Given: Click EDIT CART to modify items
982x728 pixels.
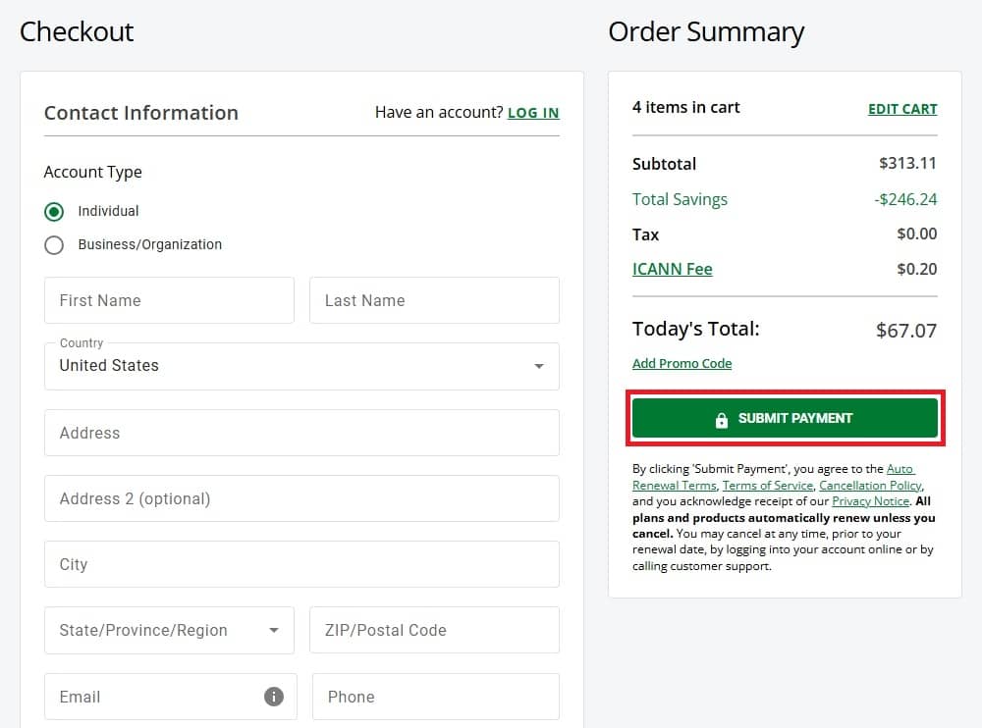Looking at the screenshot, I should (902, 108).
